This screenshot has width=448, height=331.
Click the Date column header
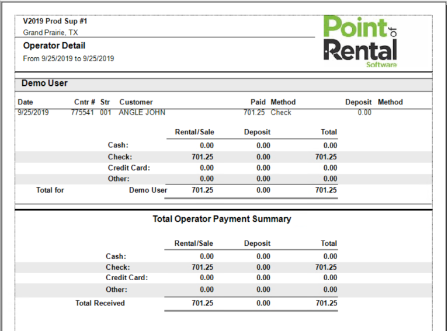pyautogui.click(x=25, y=102)
